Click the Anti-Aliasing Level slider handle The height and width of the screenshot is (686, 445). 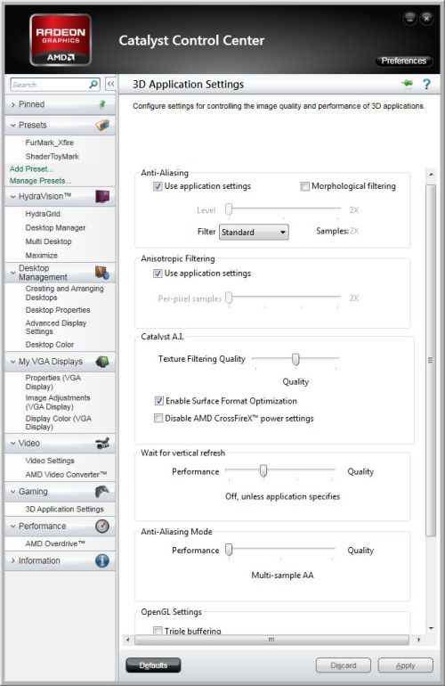(x=229, y=209)
